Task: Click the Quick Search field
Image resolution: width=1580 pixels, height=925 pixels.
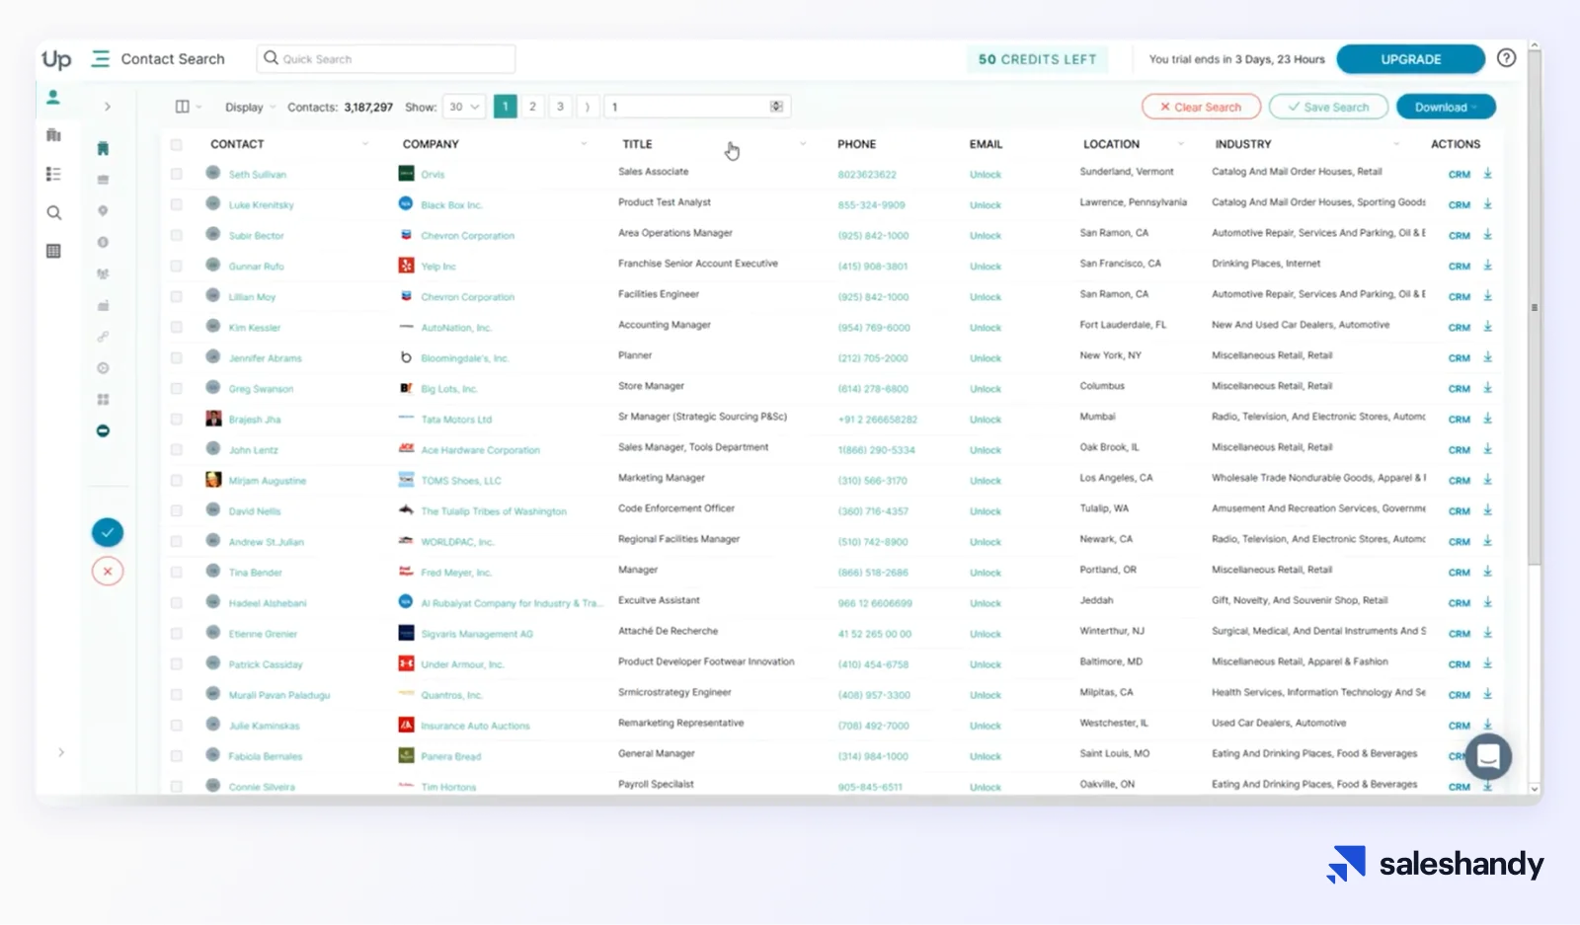Action: (x=386, y=59)
